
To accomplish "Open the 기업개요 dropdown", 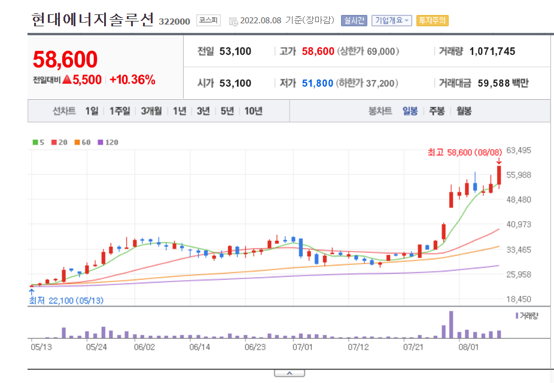I will click(x=391, y=20).
